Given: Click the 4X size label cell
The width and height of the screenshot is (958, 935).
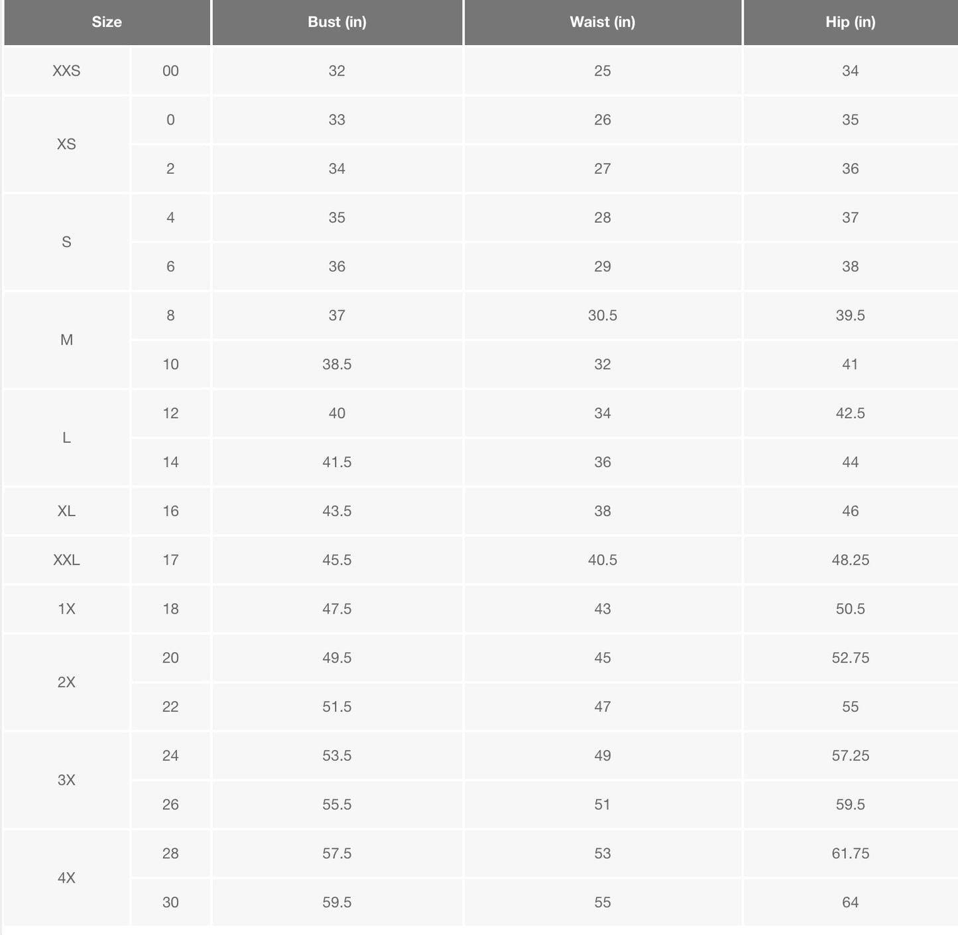Looking at the screenshot, I should (66, 878).
